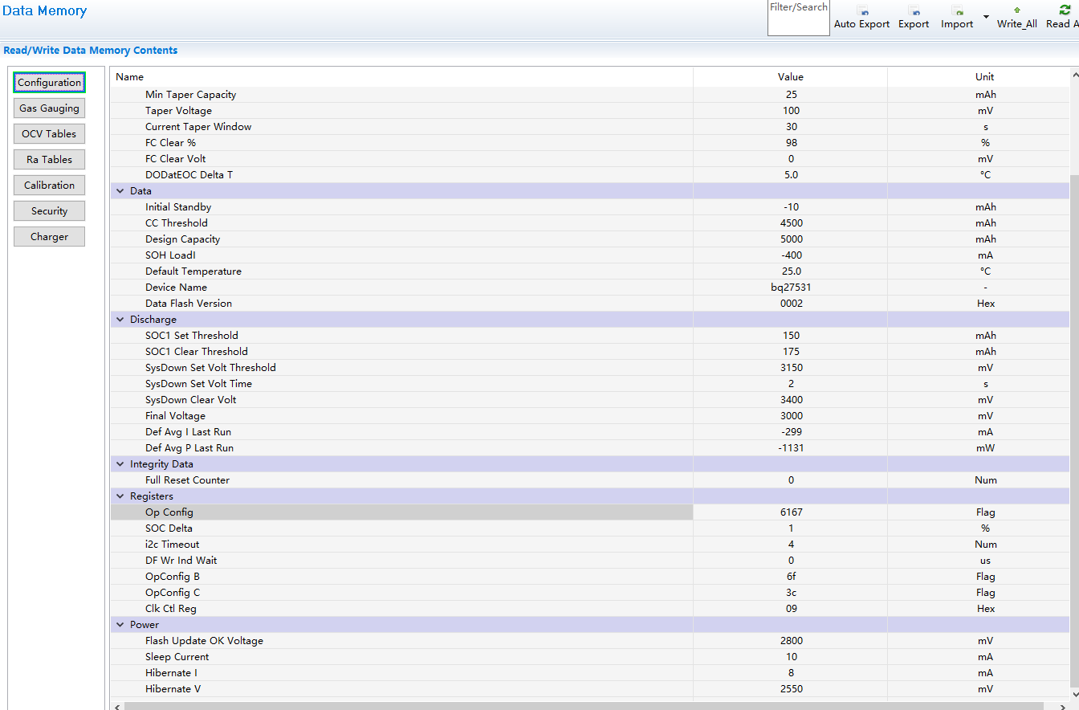Viewport: 1079px width, 710px height.
Task: Click the SysDown Set Volt Threshold value 3150
Action: [791, 368]
